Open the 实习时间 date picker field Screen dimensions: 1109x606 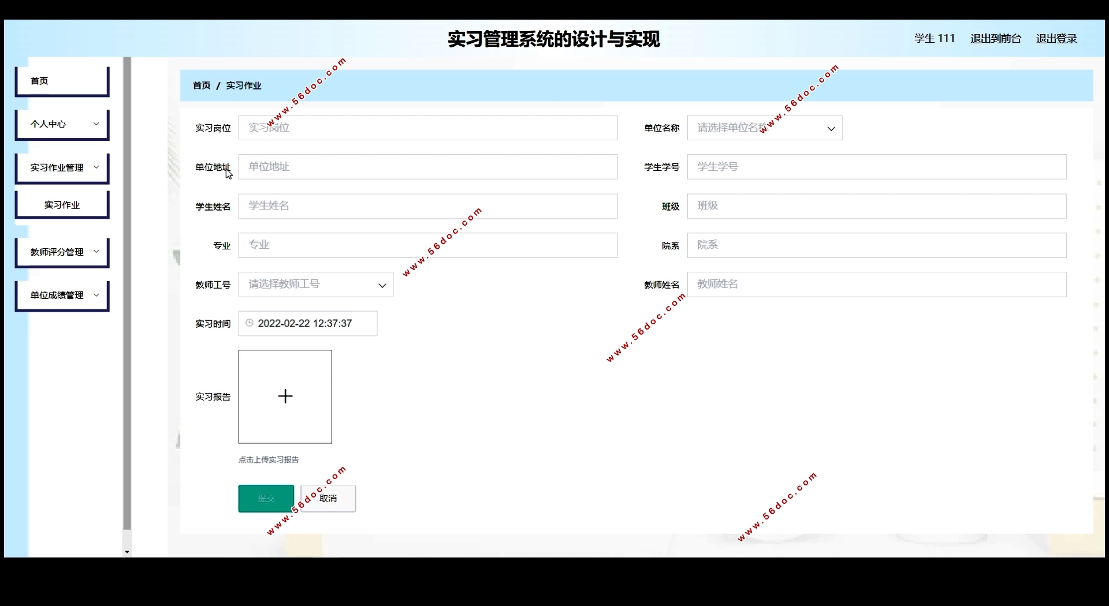[312, 324]
